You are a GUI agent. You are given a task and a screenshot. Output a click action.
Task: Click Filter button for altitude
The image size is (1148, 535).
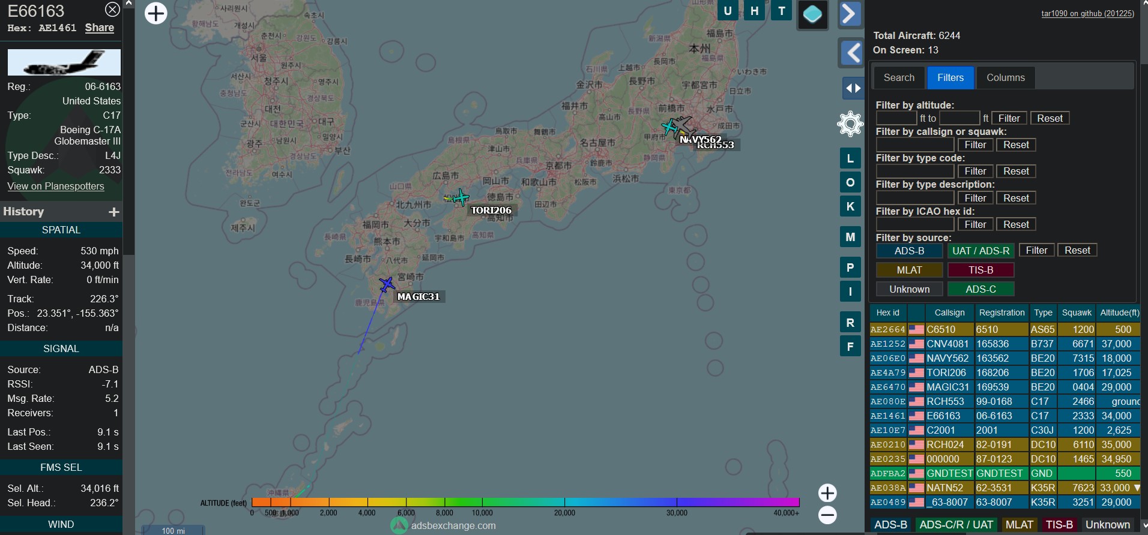[x=1009, y=118]
